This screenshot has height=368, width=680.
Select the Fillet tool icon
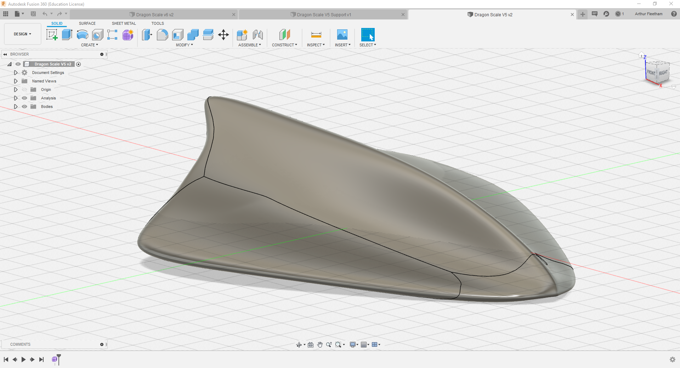(163, 35)
